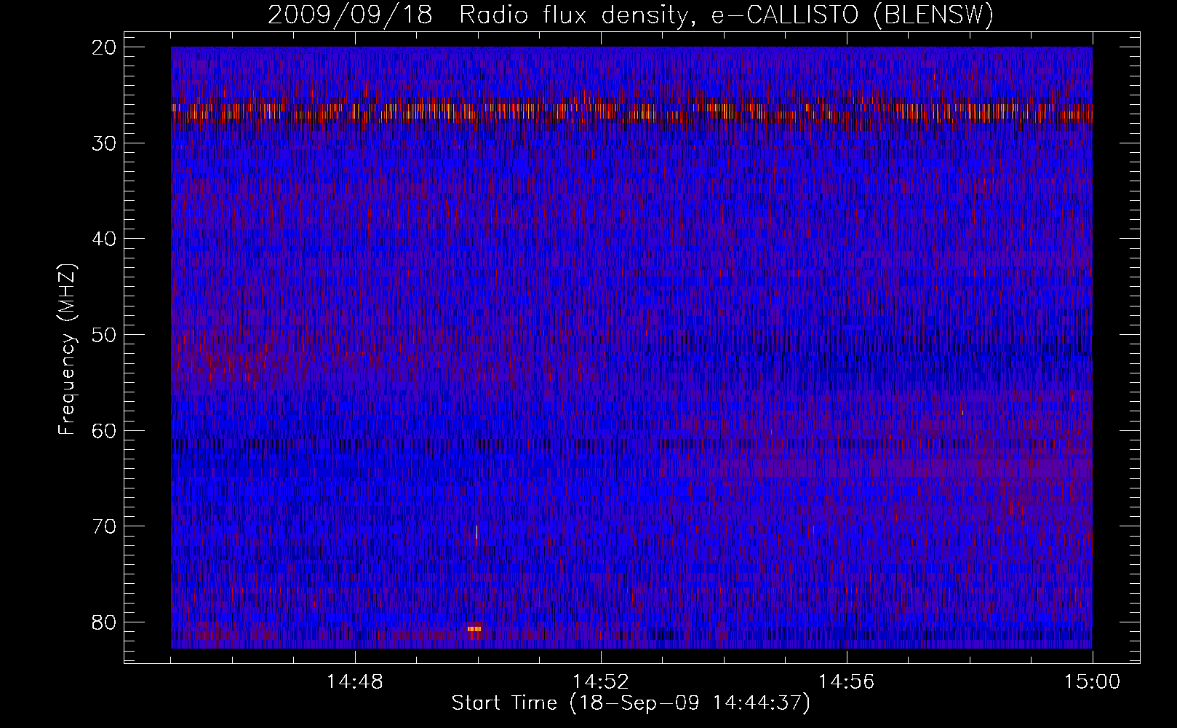Click the 70 MHz frequency tick label
The height and width of the screenshot is (728, 1177).
tap(105, 526)
